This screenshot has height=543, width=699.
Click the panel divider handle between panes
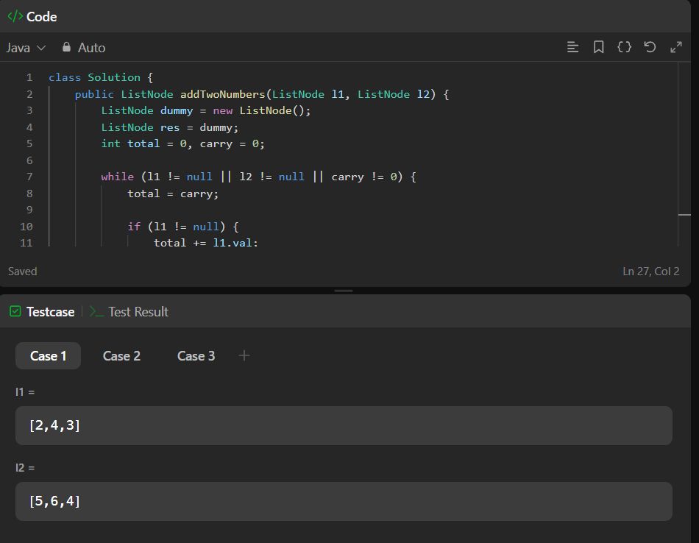pyautogui.click(x=344, y=291)
